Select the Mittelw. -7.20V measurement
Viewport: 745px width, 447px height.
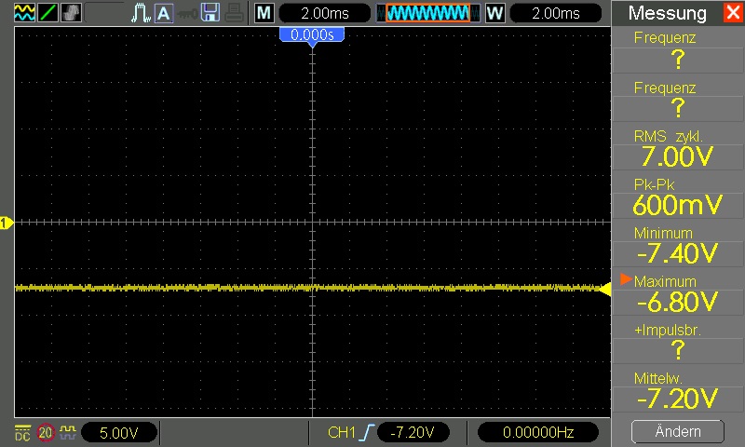click(678, 390)
